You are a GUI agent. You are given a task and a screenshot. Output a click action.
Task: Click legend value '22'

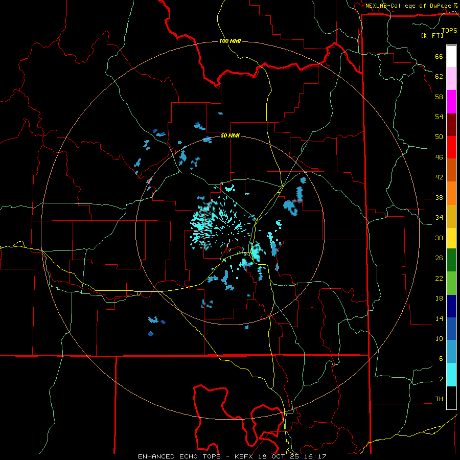[439, 278]
